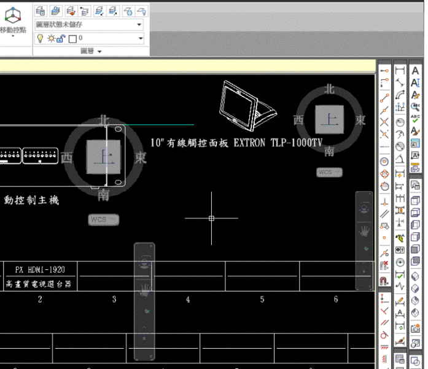
Task: Click the Layer Off lightbulb layer icon
Action: click(x=142, y=11)
